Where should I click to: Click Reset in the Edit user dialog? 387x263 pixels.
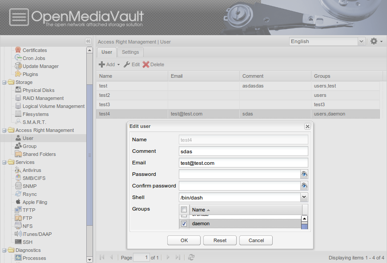(x=220, y=240)
